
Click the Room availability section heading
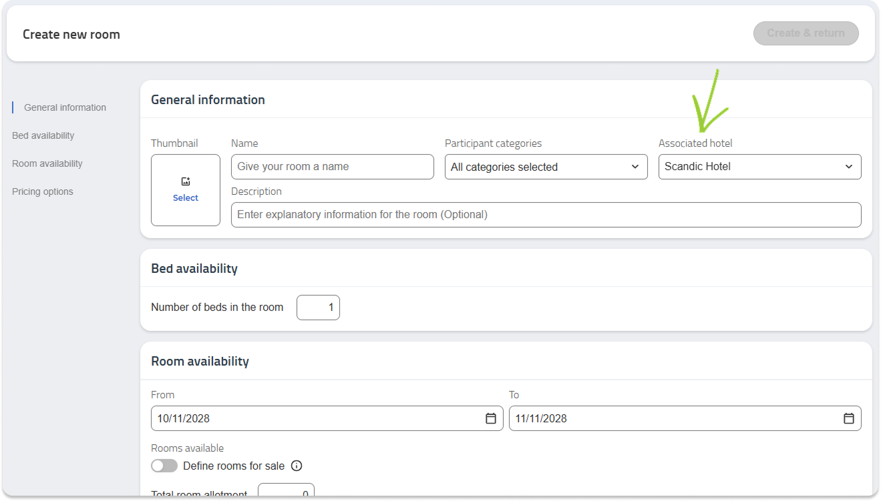pos(200,361)
